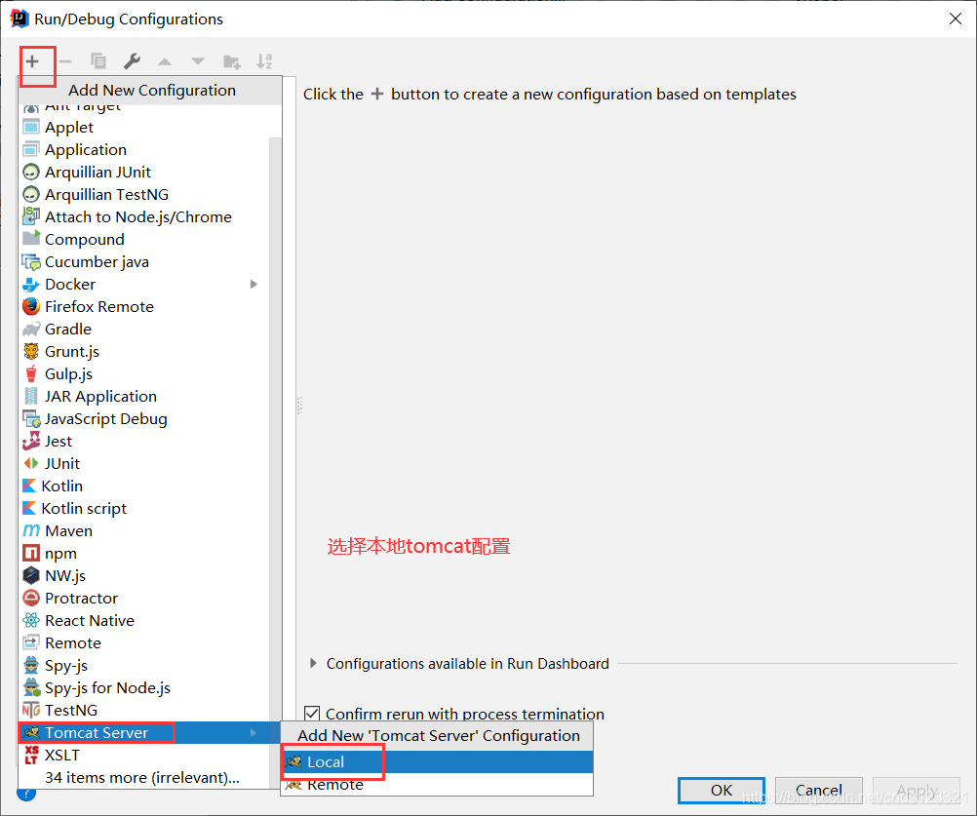Choose JavaScript Debug configuration type

(144, 418)
